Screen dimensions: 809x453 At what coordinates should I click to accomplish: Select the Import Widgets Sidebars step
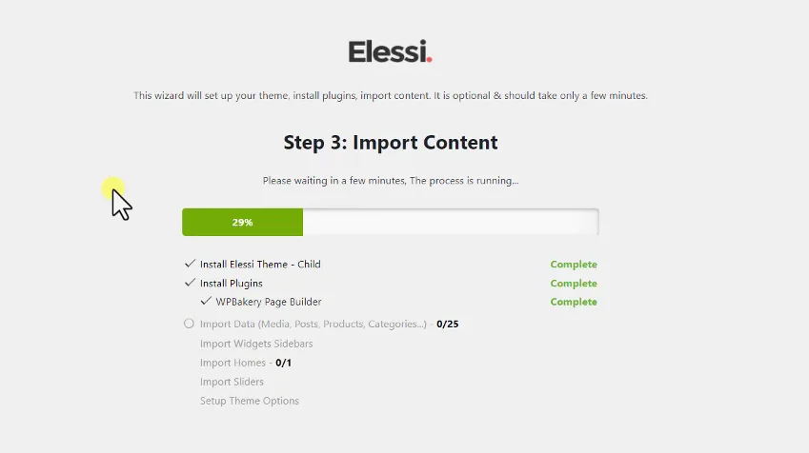click(256, 344)
